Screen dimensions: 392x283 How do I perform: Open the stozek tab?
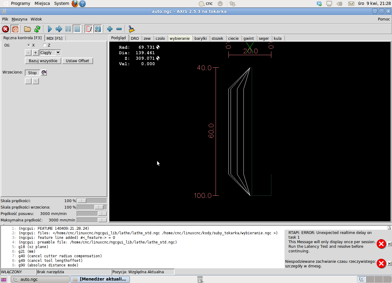[217, 38]
